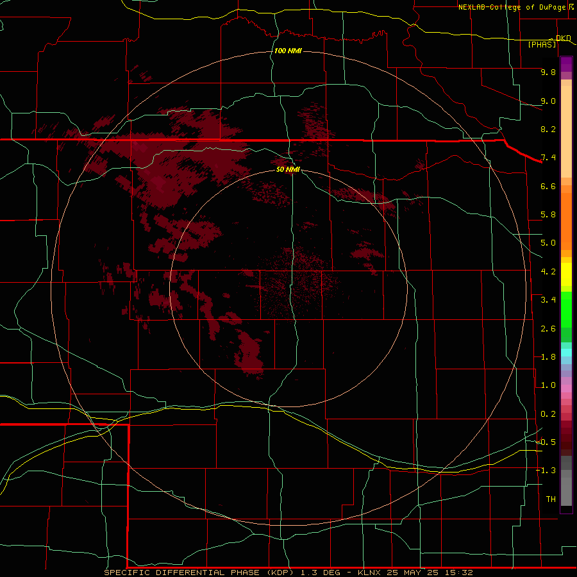Click the 7.4 value on the color scale
Viewport: 577px width, 577px height.
click(x=548, y=158)
